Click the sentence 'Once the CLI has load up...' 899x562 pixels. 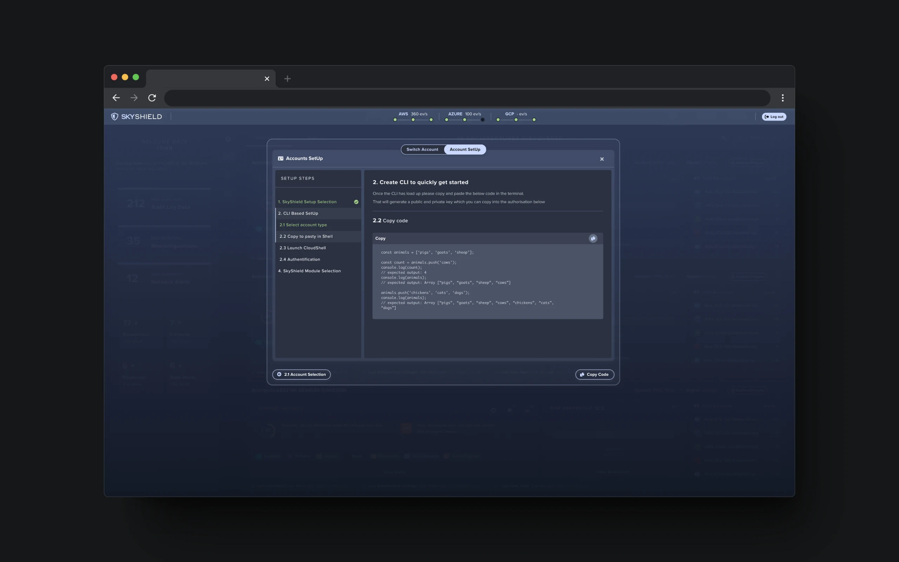pos(448,194)
